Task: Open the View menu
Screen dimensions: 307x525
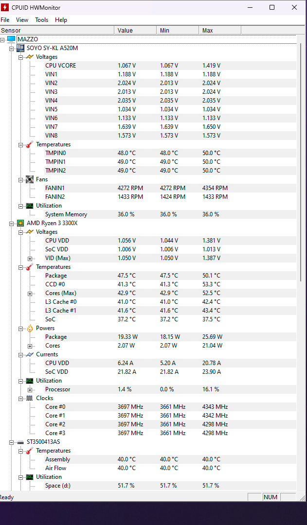Action: pyautogui.click(x=22, y=20)
